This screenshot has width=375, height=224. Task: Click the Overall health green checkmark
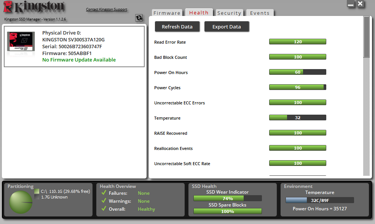pyautogui.click(x=104, y=209)
